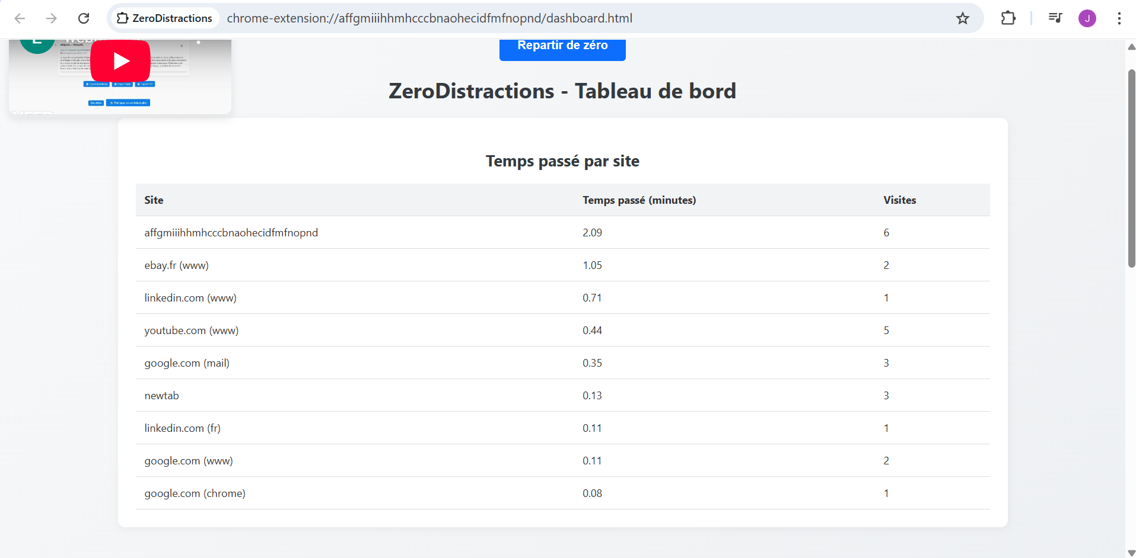This screenshot has height=558, width=1136.
Task: Select the ebay.fr (www) row
Action: [562, 265]
